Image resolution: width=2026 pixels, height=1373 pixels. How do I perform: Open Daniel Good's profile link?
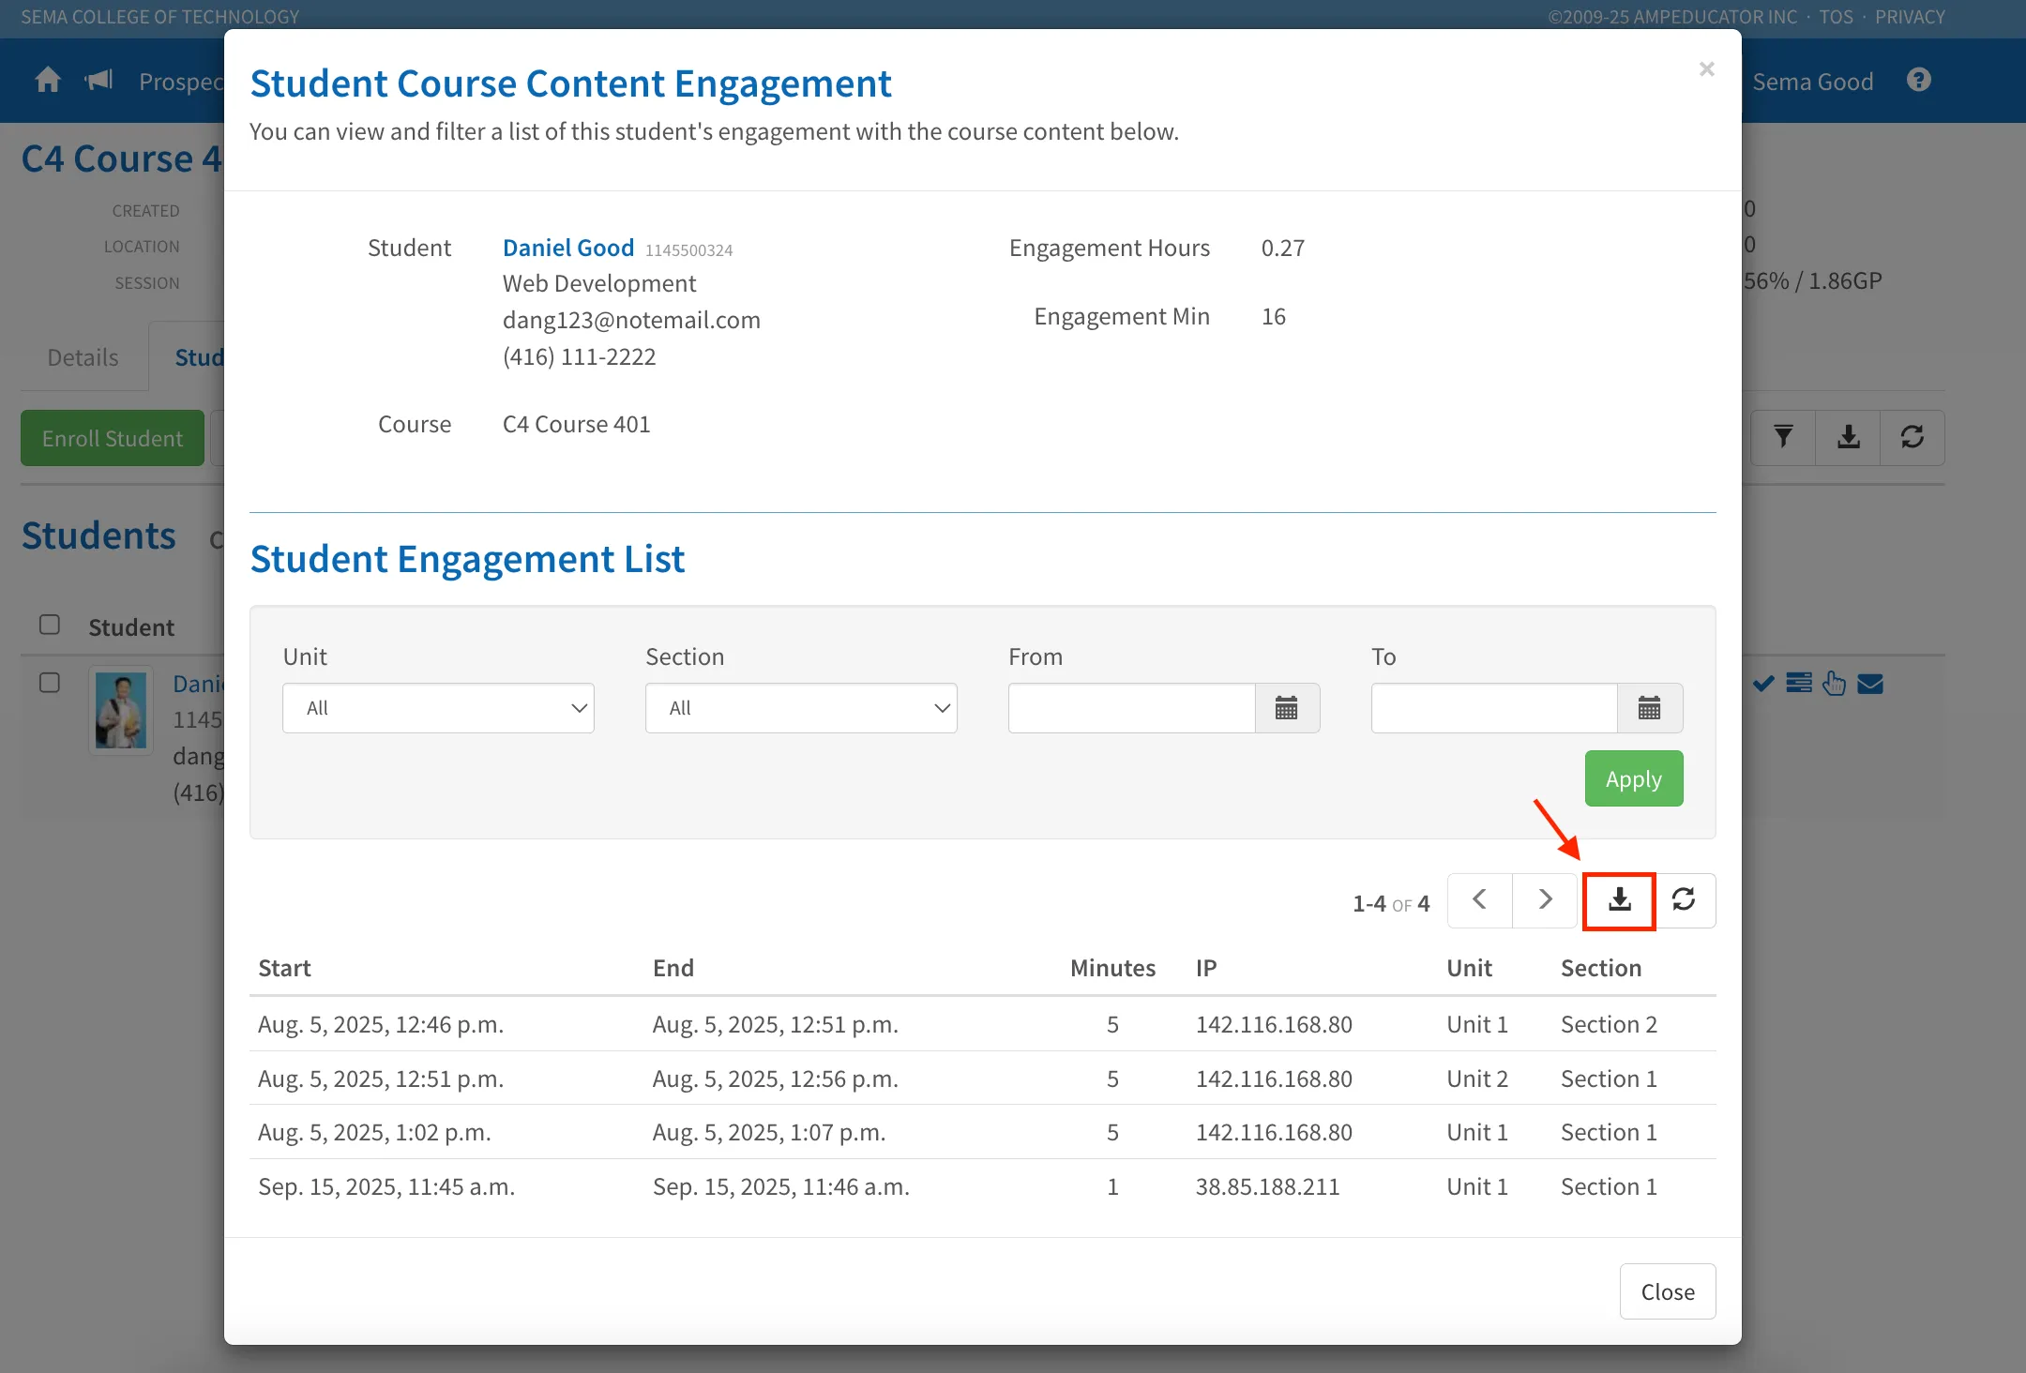coord(568,248)
